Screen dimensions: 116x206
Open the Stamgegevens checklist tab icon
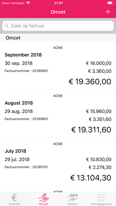point(101,197)
